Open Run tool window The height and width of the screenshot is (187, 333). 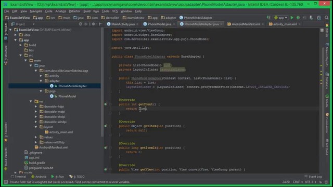click(58, 177)
